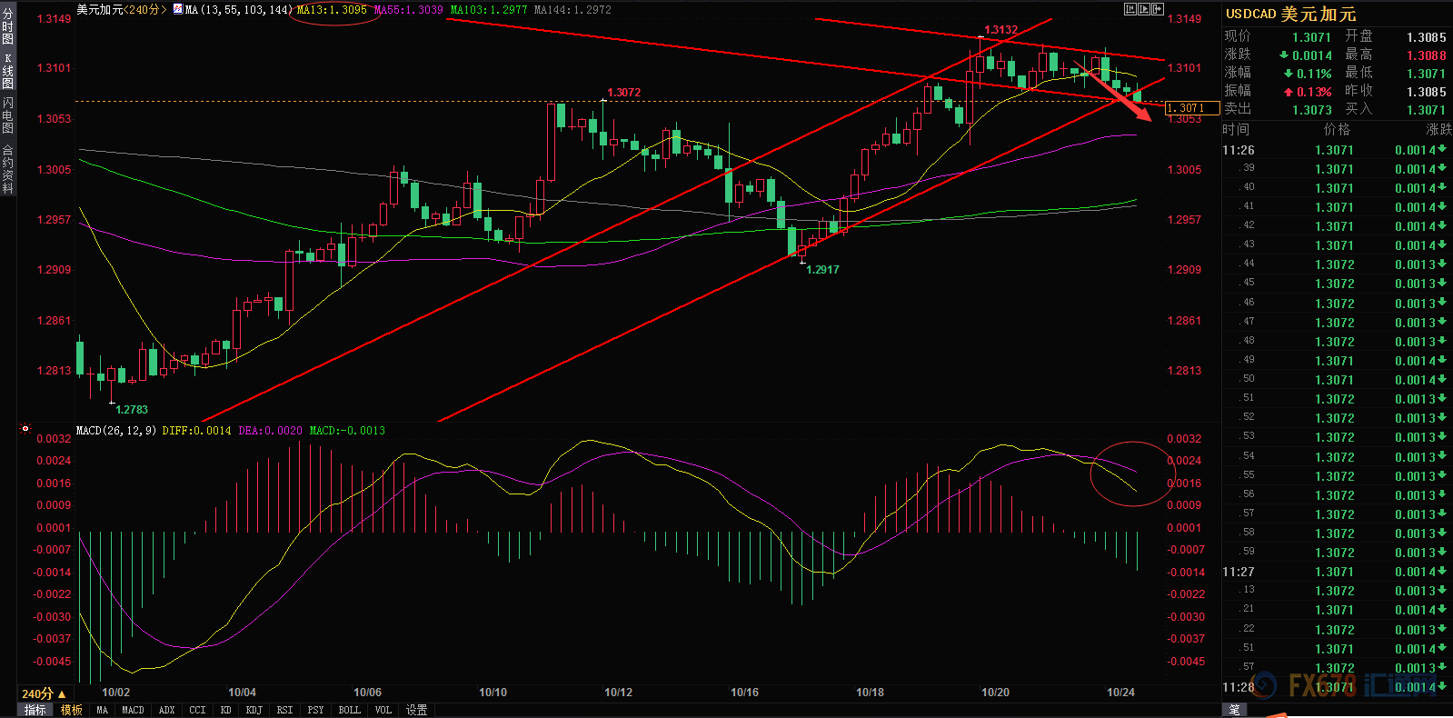Switch the sub-chart indicator to KDJ
Viewport: 1453px width, 718px height.
pos(254,710)
